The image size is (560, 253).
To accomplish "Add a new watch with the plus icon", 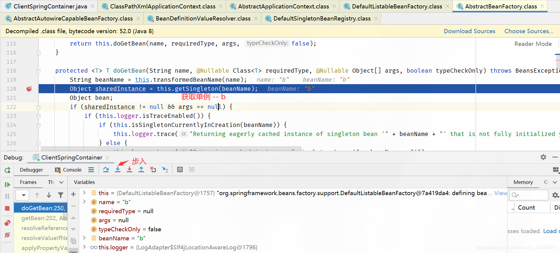I will pos(73,194).
